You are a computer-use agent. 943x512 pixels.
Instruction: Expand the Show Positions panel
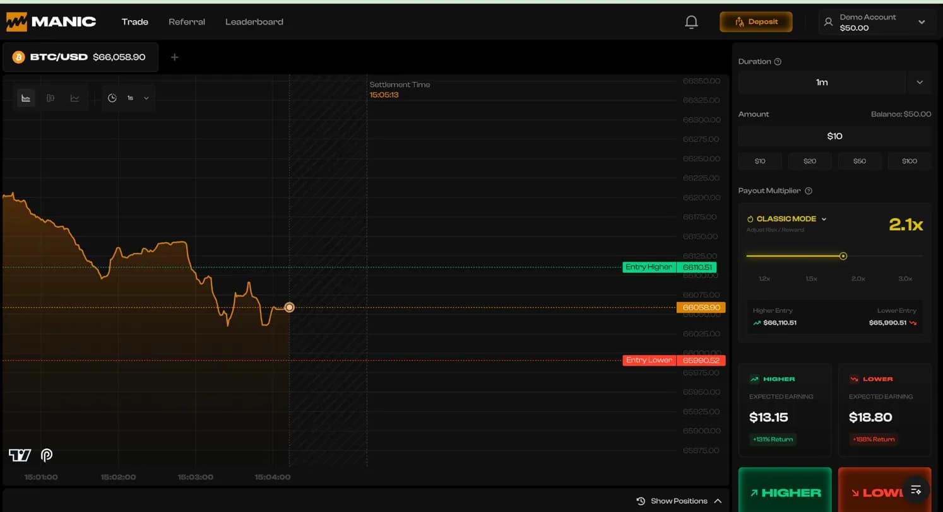click(679, 501)
